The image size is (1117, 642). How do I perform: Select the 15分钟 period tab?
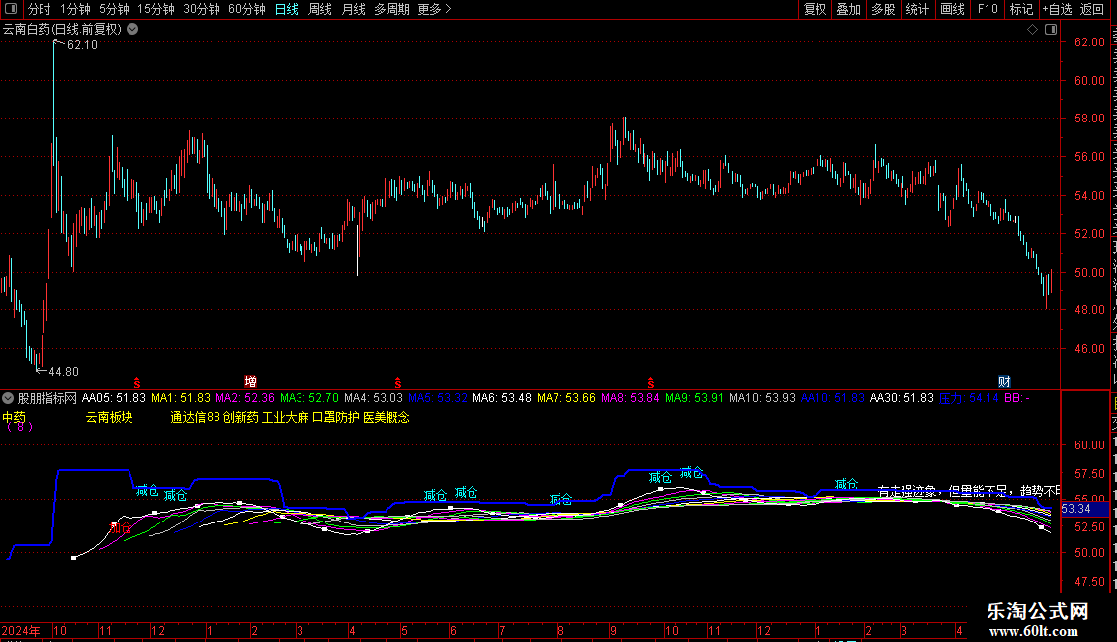click(x=156, y=9)
